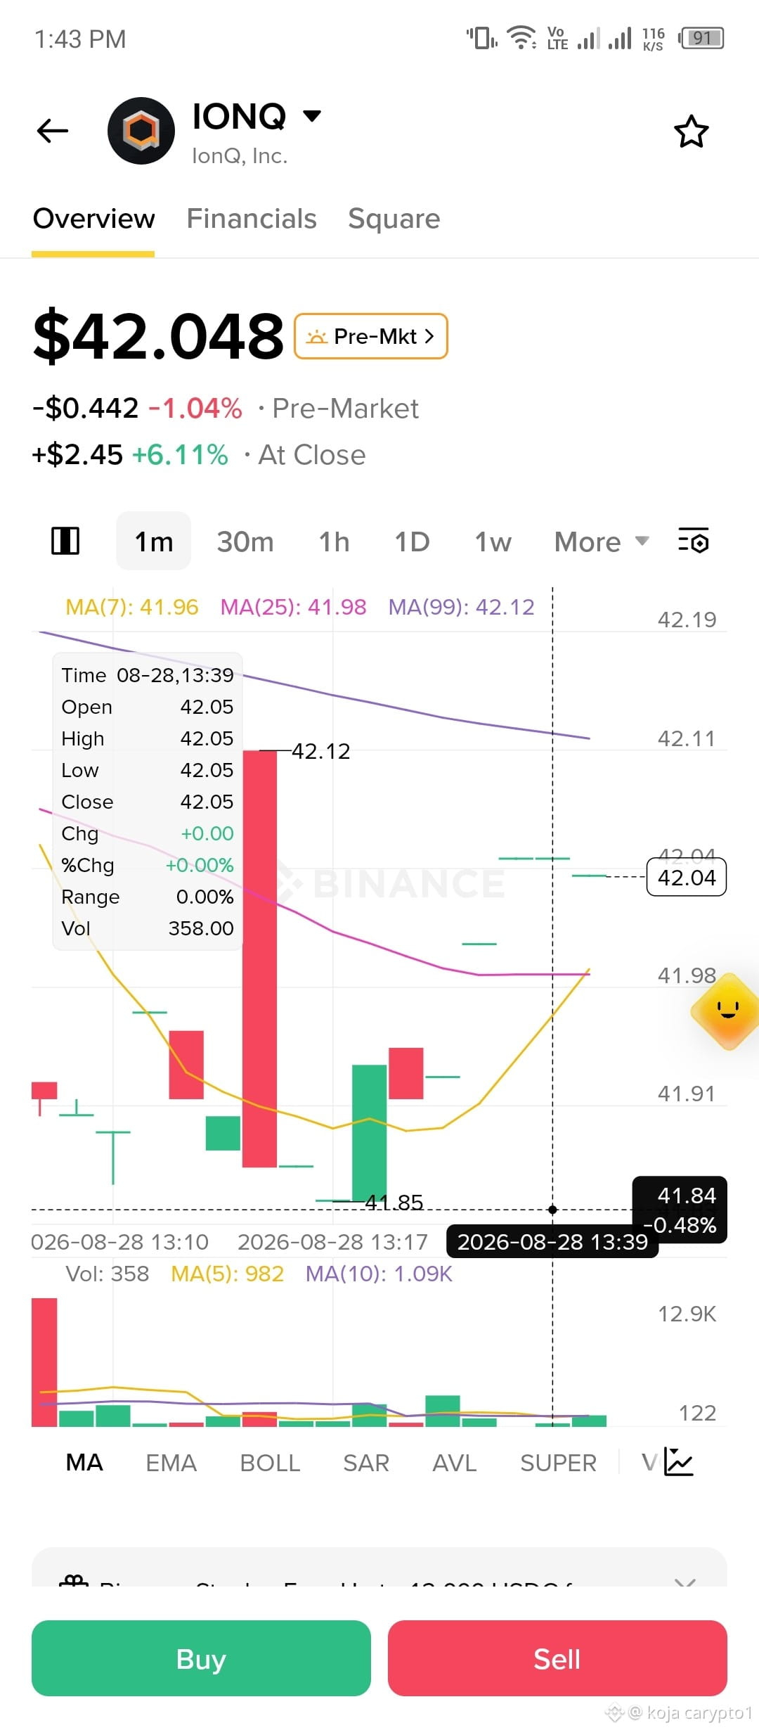Open the indicator chart settings icon
Viewport: 759px width, 1730px height.
679,1462
